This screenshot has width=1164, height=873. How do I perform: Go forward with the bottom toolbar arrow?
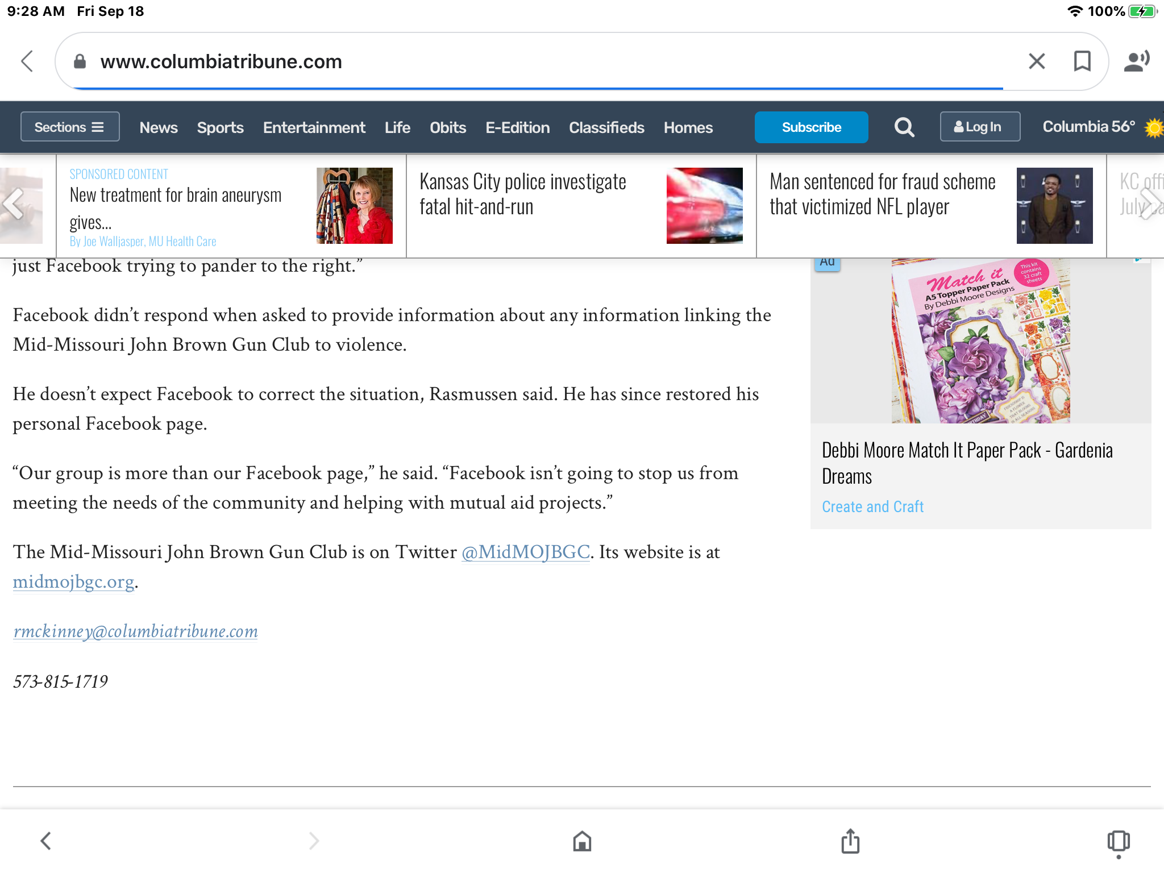pyautogui.click(x=314, y=841)
